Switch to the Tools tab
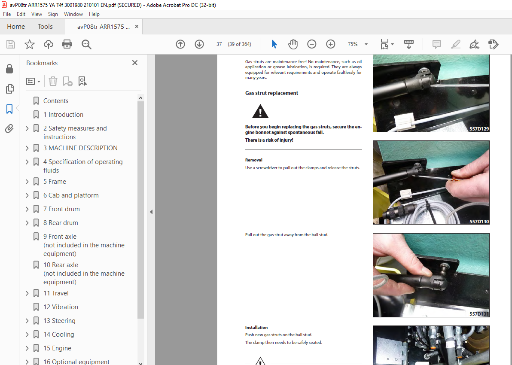512x365 pixels. [45, 27]
